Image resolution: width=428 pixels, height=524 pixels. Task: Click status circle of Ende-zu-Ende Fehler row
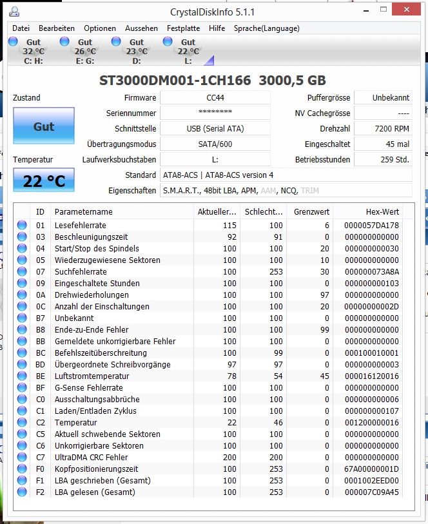[x=22, y=329]
